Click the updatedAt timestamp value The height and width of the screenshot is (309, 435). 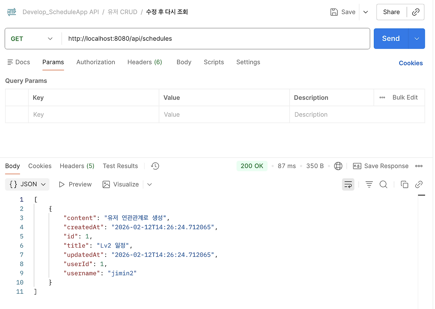pos(163,255)
